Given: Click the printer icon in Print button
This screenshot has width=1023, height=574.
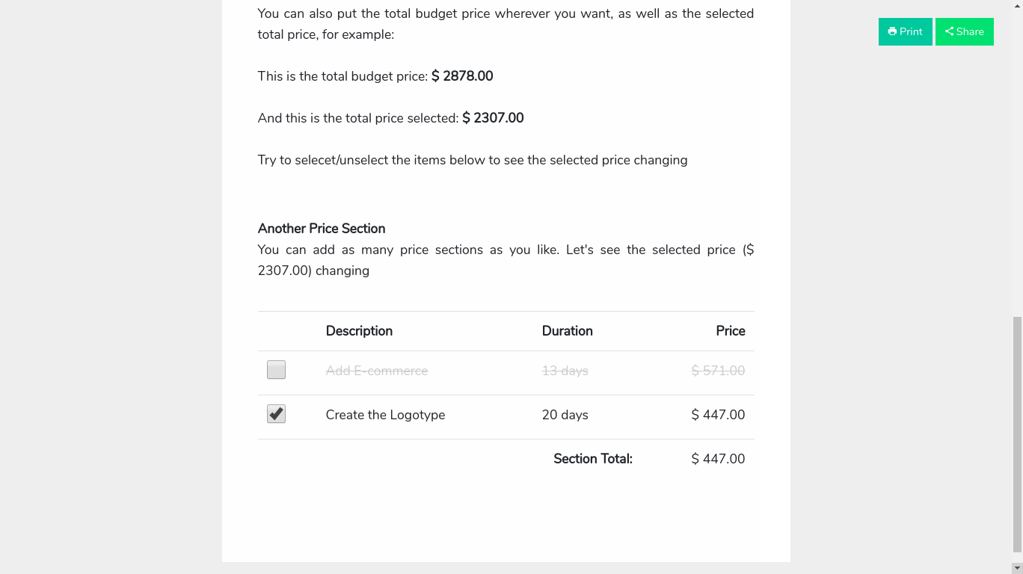Looking at the screenshot, I should [x=892, y=31].
